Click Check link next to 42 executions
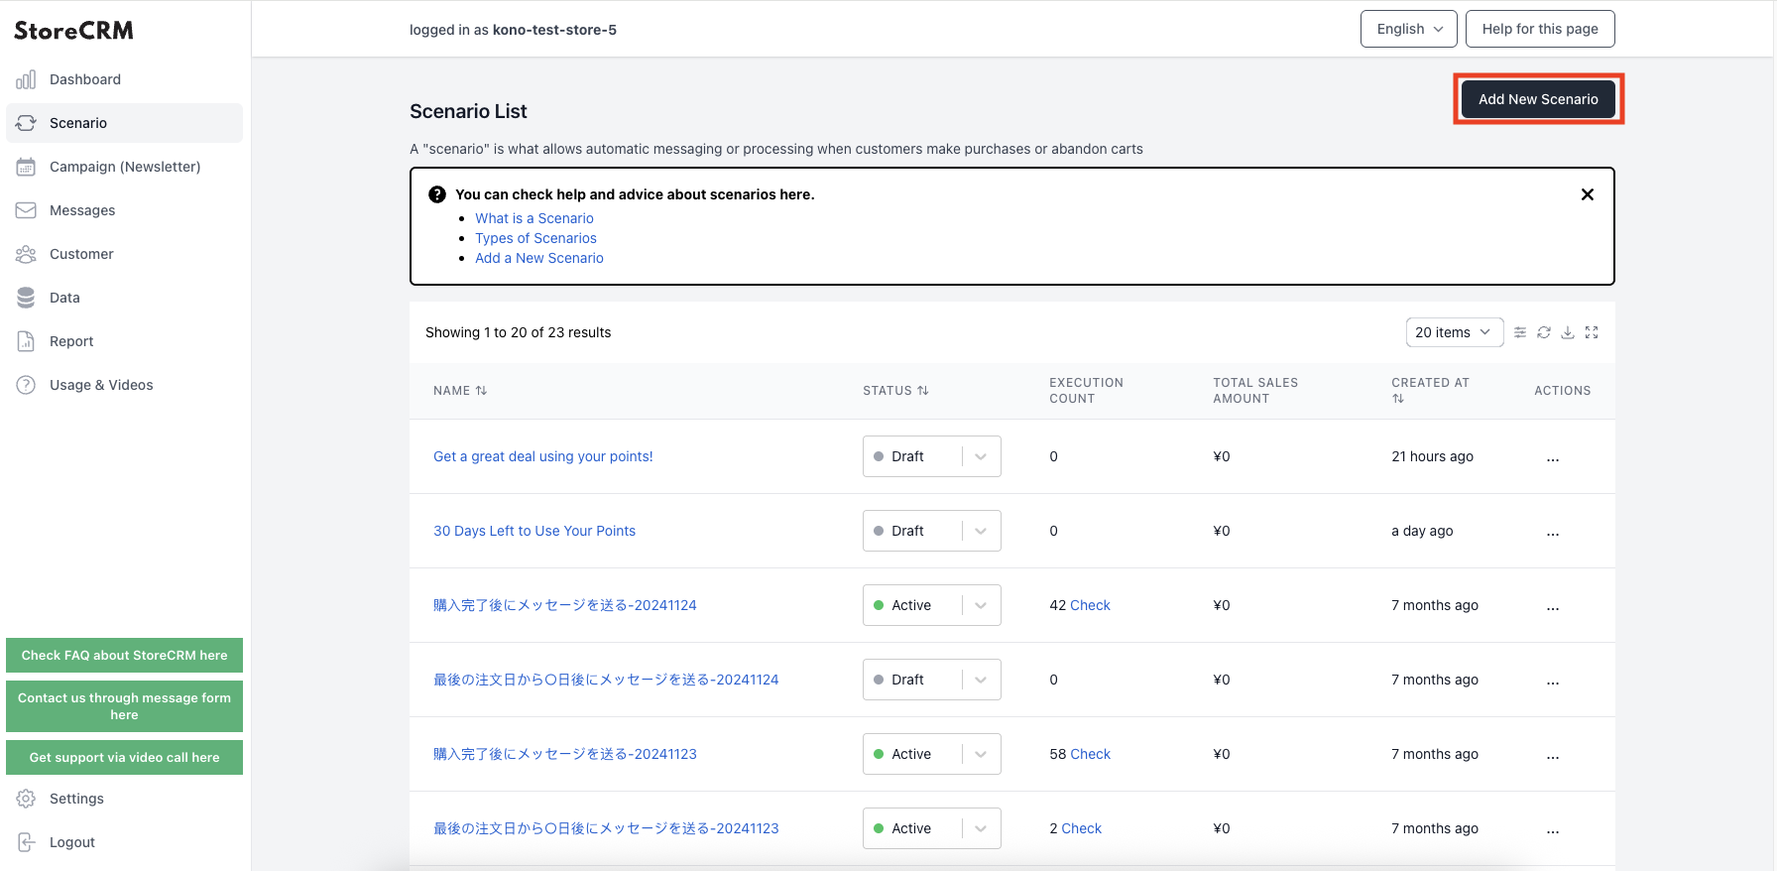 coord(1090,605)
